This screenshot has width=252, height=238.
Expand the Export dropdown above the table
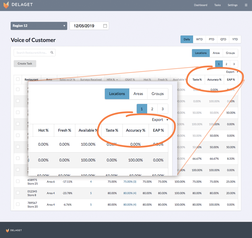coord(232,72)
